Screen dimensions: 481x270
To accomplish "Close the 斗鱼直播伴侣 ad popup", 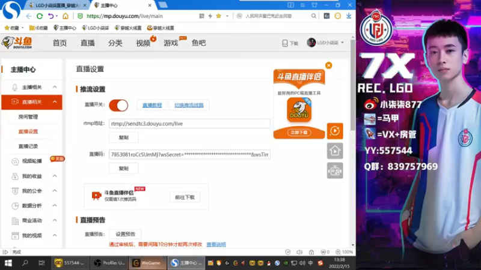I will coord(328,65).
